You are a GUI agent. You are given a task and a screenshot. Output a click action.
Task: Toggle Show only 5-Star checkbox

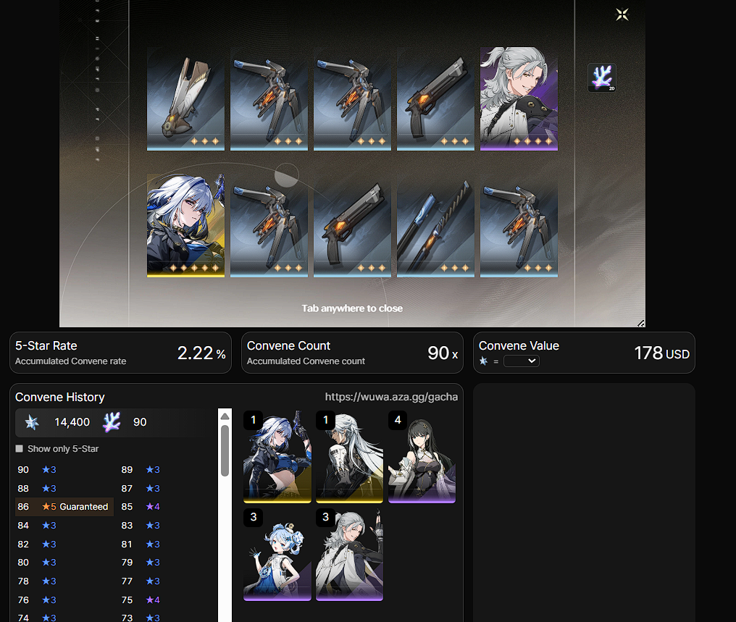[x=20, y=448]
